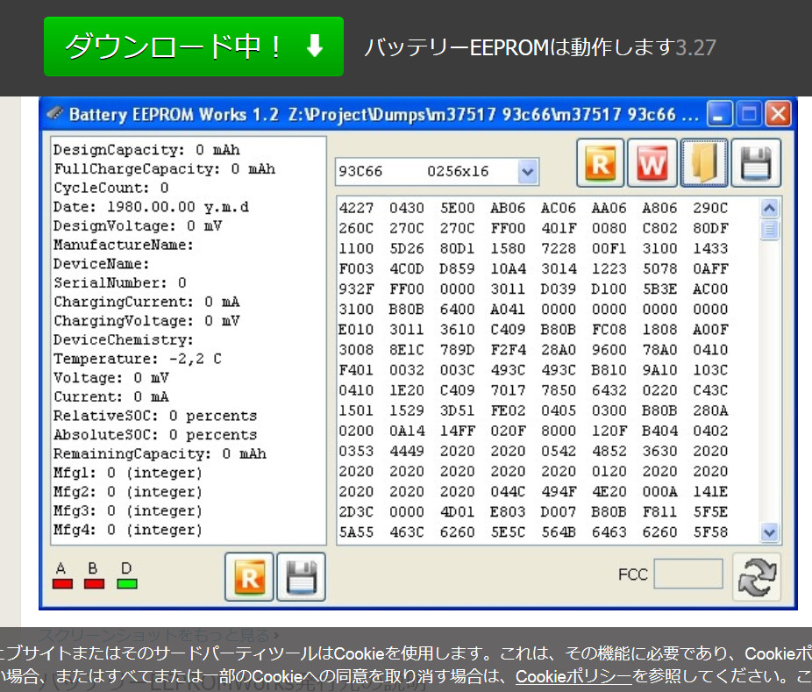Click the Mfg1: 0 (integer) line
812x692 pixels.
(128, 473)
